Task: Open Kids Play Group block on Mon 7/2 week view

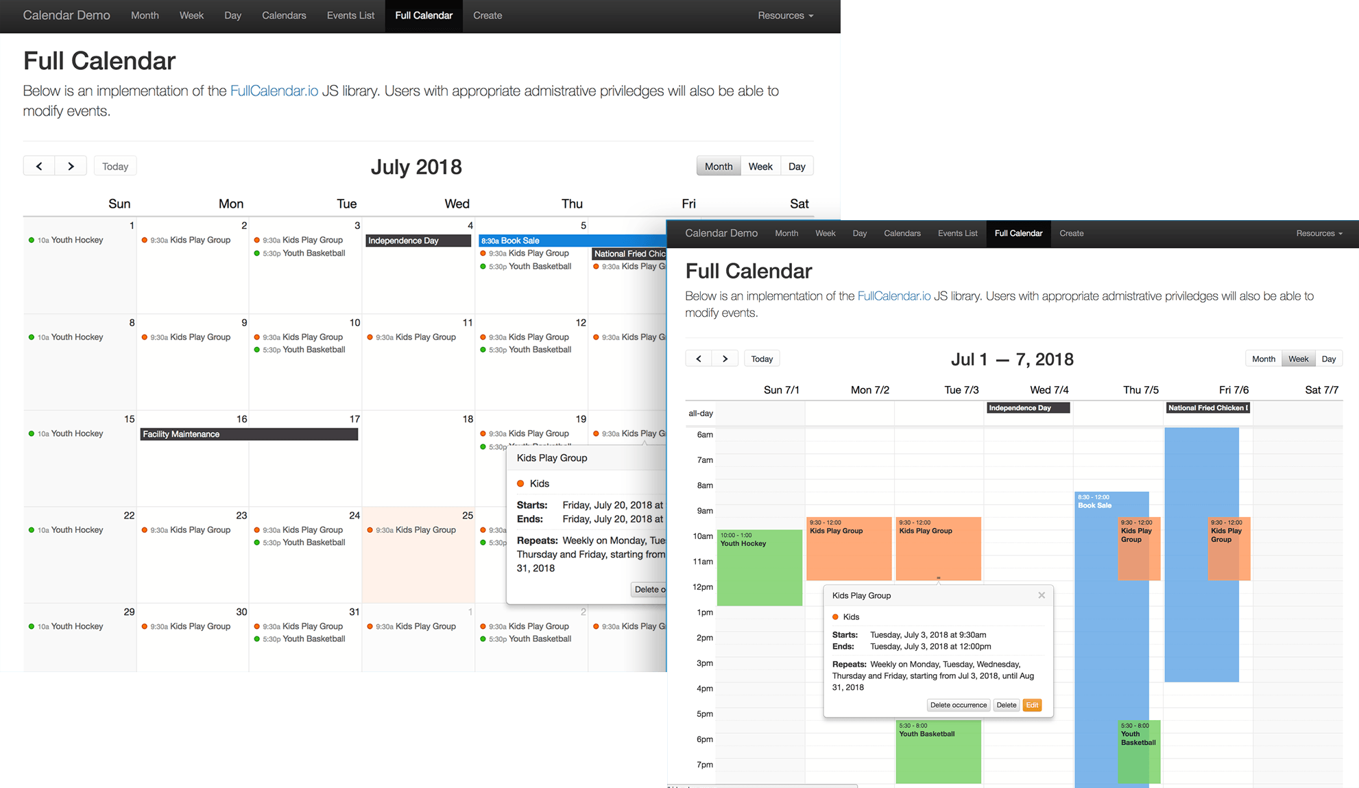Action: (849, 549)
